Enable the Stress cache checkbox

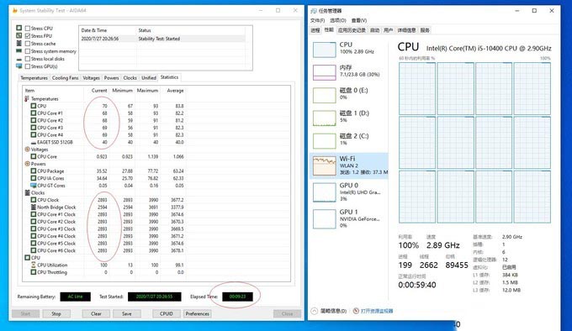pyautogui.click(x=28, y=44)
